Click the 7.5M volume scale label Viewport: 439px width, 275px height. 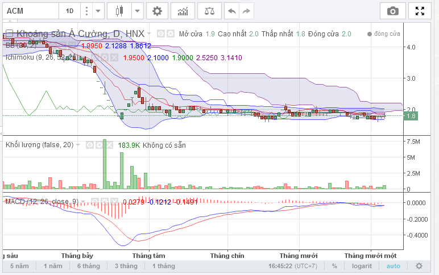[413, 141]
